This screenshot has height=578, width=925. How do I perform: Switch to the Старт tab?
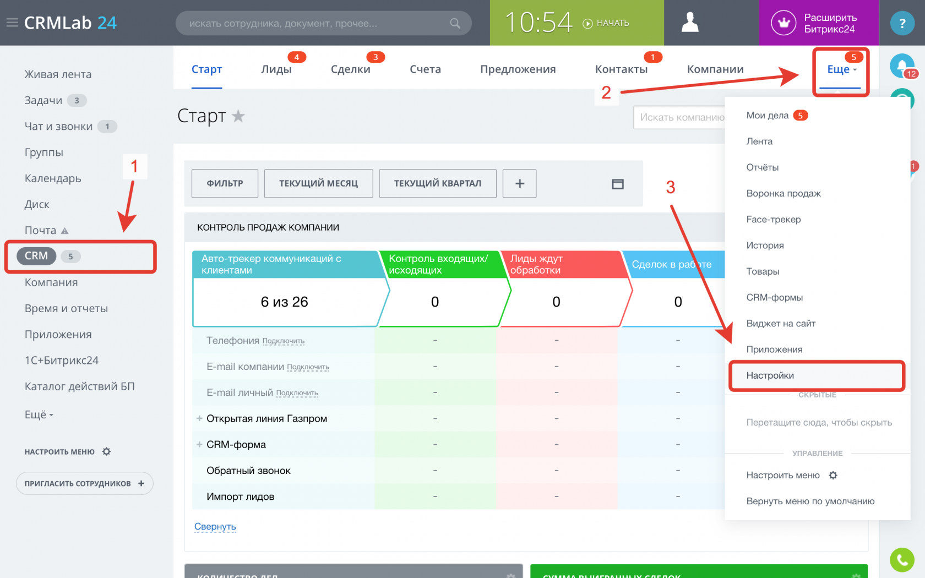[x=207, y=69]
